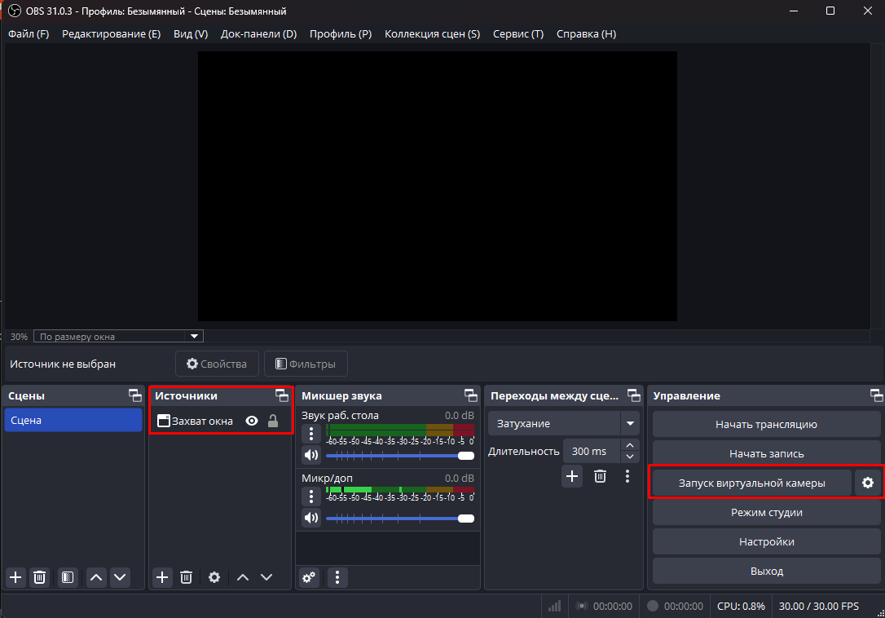Screen dimensions: 885x618
Task: Increase transition duration with stepper arrow
Action: (628, 445)
